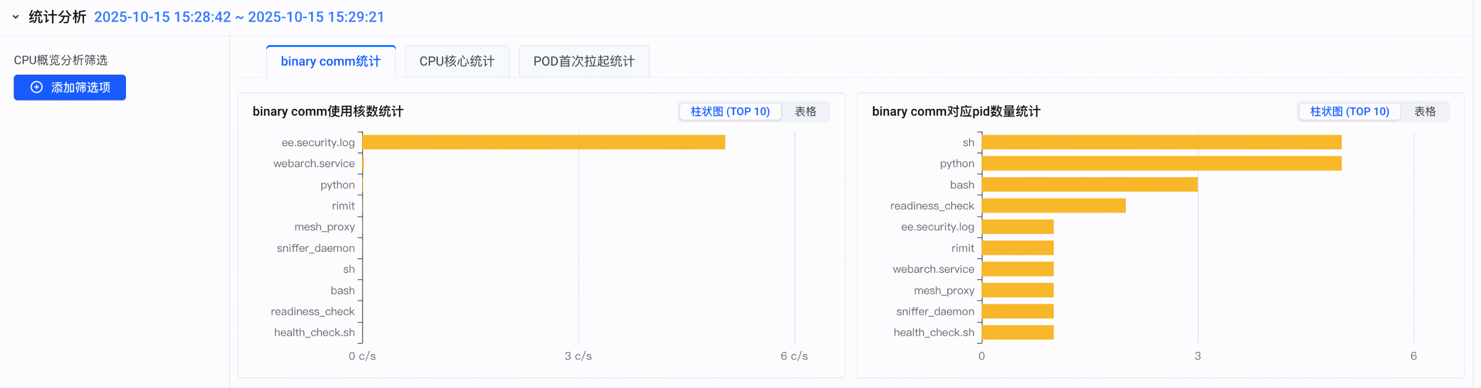
Task: Click the readiness_check bar in pid count chart
Action: (1053, 206)
